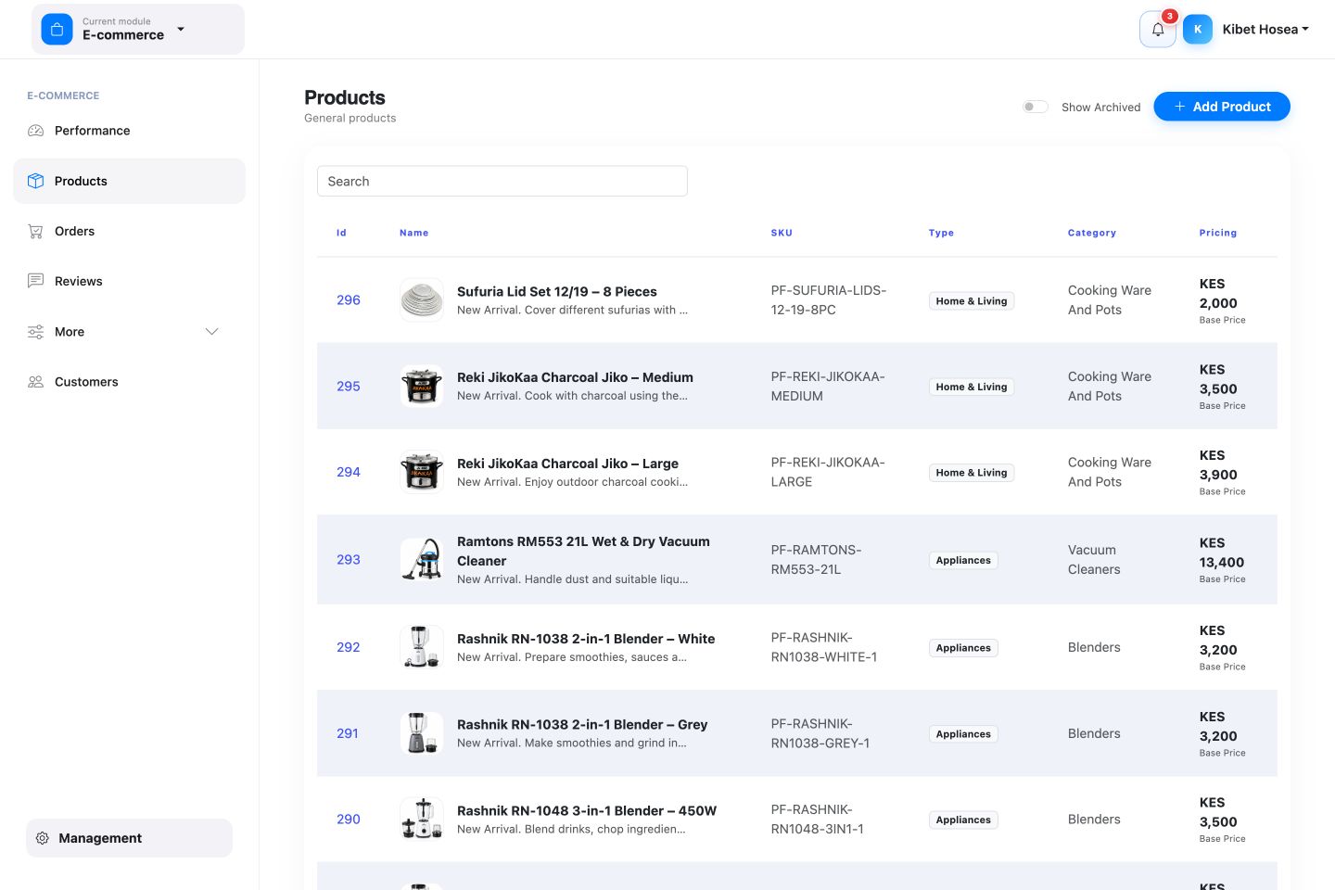The height and width of the screenshot is (890, 1335).
Task: Click the Management gear icon
Action: pos(42,838)
